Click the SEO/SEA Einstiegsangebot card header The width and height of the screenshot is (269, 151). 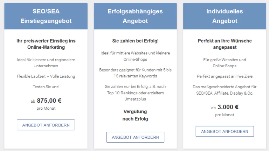46,16
